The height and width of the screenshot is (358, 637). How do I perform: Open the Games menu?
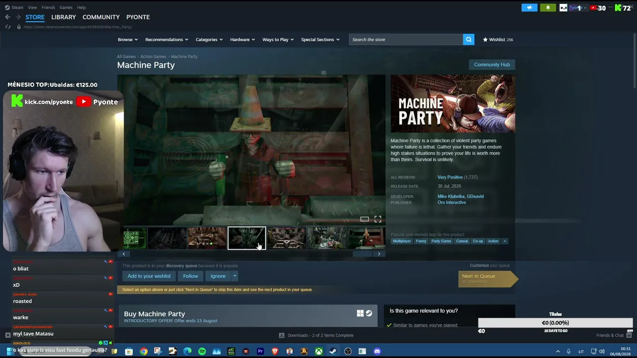[66, 7]
